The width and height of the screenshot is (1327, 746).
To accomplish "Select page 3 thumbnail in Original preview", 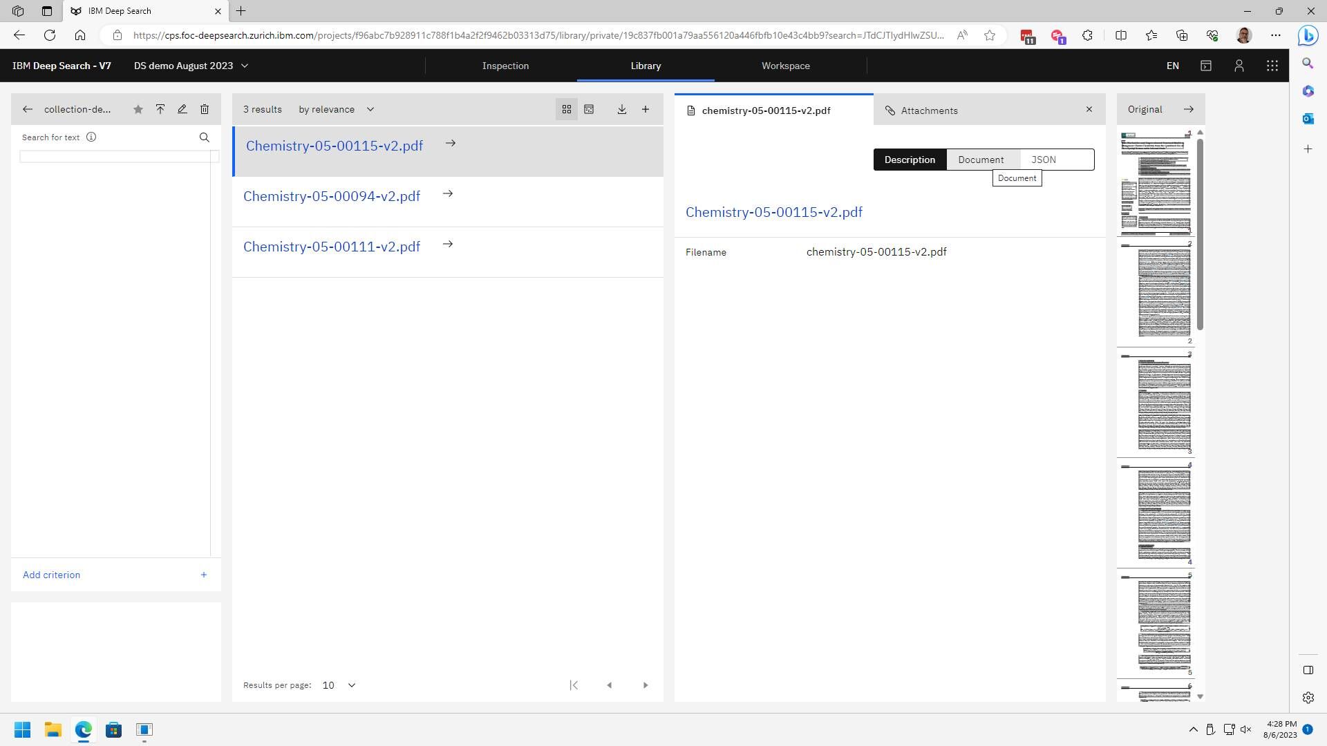I will pos(1156,403).
